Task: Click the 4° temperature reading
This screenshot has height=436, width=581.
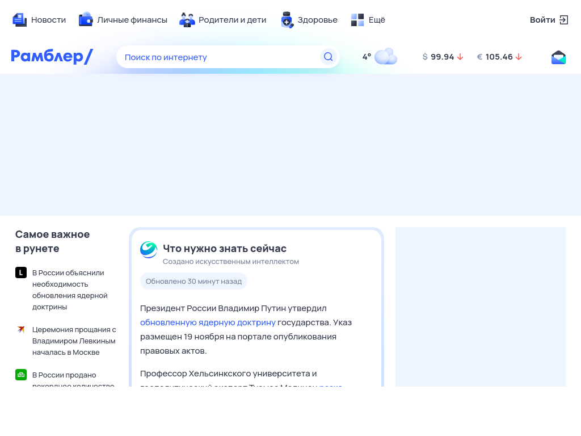Action: click(367, 57)
